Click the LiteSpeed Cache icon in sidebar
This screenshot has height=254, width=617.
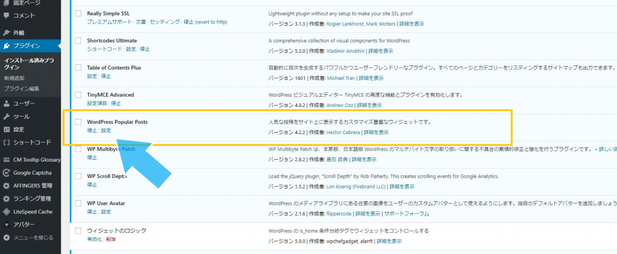click(6, 211)
